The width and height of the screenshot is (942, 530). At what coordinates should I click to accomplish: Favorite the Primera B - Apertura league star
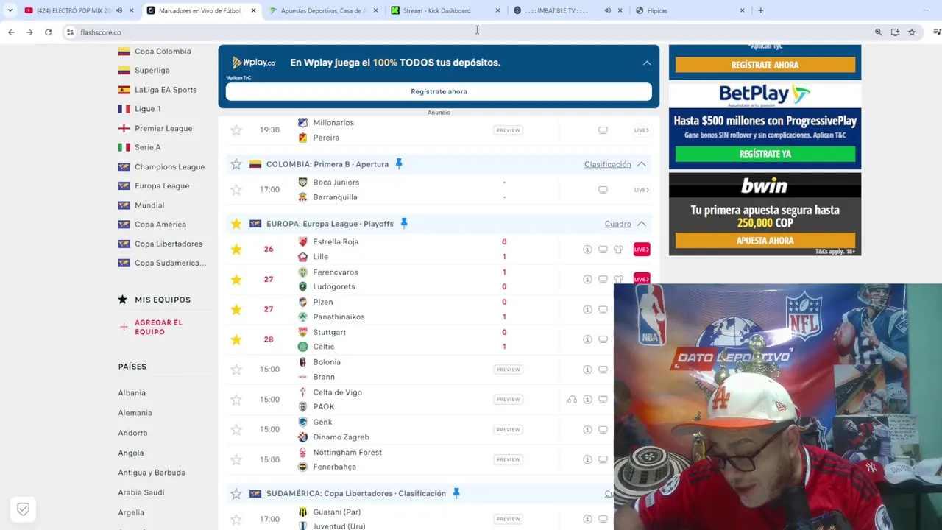(x=236, y=164)
